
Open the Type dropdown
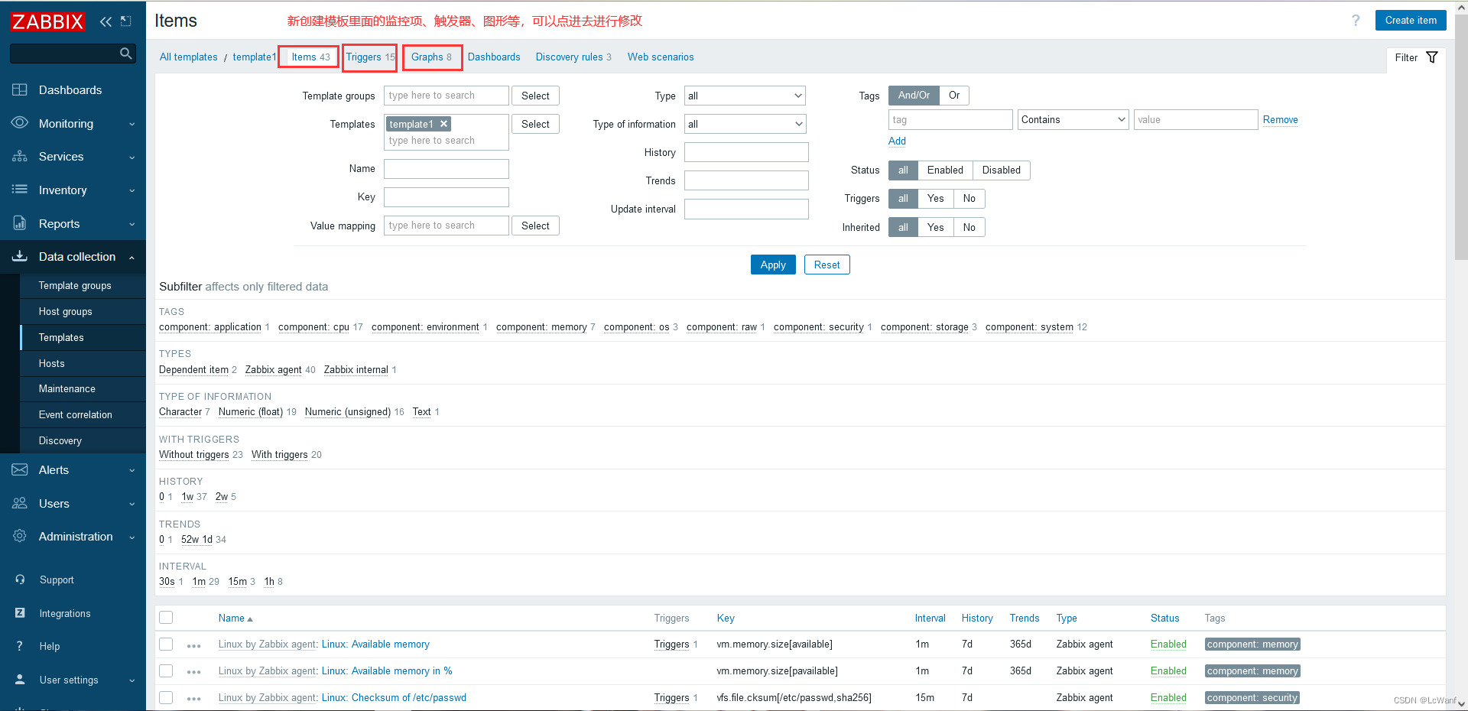(x=745, y=96)
